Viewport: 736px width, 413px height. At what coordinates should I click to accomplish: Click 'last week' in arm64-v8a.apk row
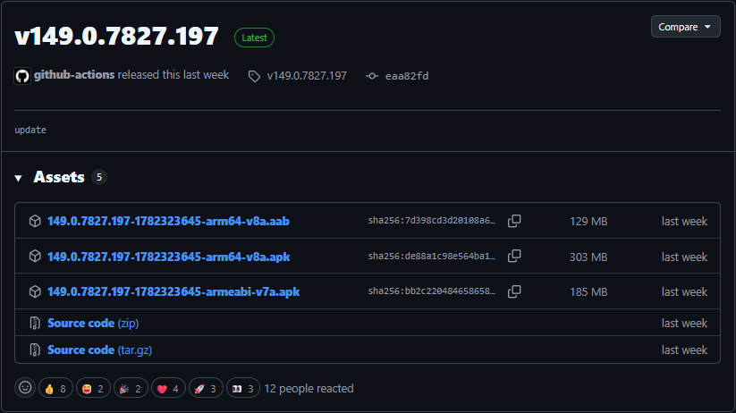click(x=684, y=257)
